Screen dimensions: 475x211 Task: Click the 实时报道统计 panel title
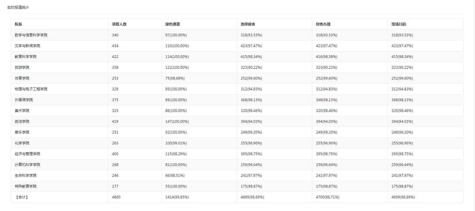[18, 8]
